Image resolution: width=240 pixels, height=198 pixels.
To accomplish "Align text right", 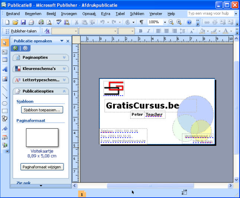I will coord(174,31).
